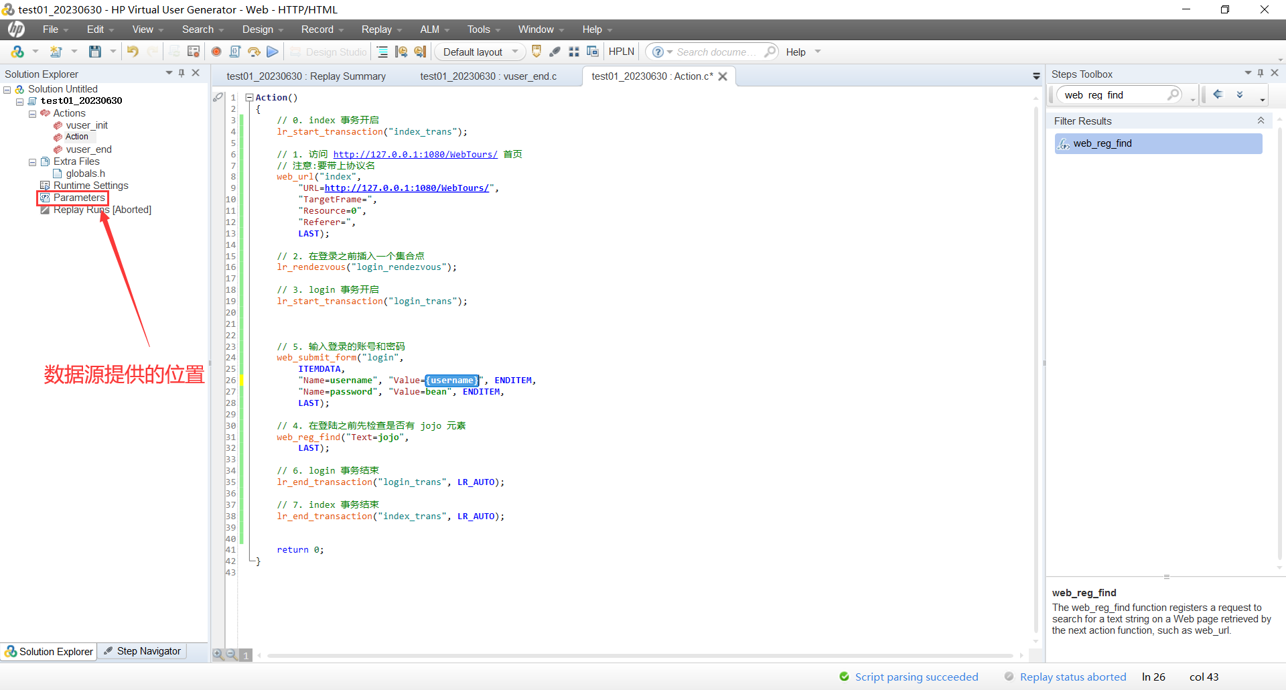Click the Start Transaction toolbar icon
The image size is (1286, 690).
(x=401, y=52)
